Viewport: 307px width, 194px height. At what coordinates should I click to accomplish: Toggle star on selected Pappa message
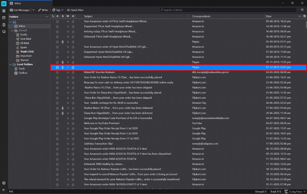57,67
